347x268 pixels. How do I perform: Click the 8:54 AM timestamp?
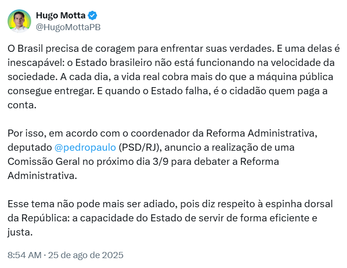pyautogui.click(x=25, y=255)
